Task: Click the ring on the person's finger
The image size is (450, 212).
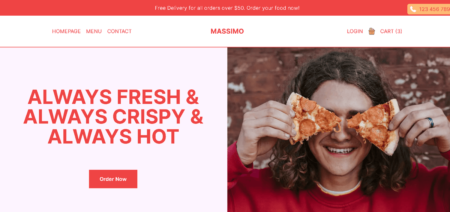Action: coord(430,122)
